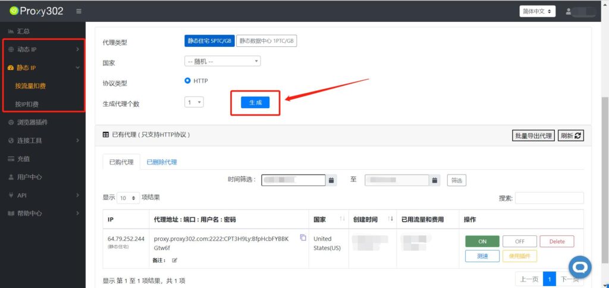Switch the proxy OFF
This screenshot has height=288, width=609.
click(520, 241)
